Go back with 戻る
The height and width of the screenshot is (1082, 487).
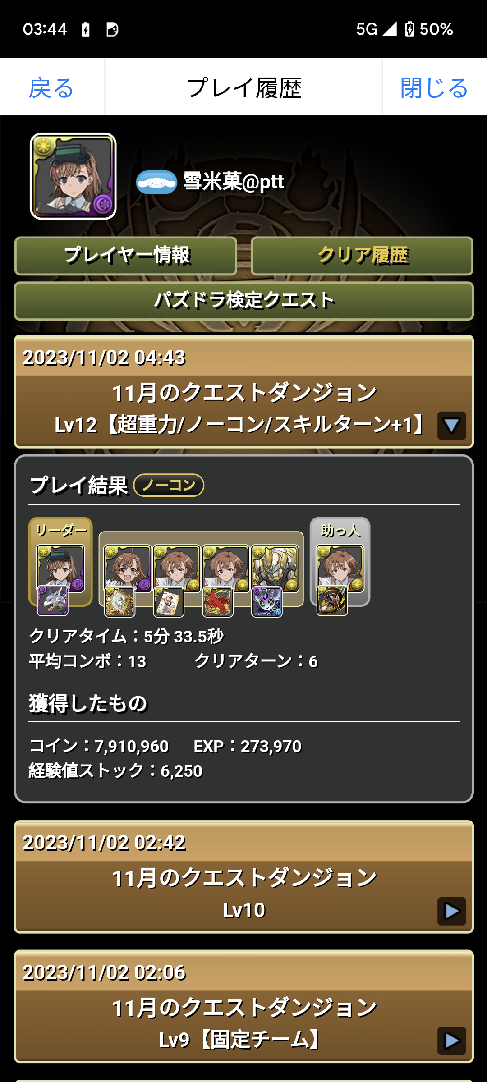pyautogui.click(x=51, y=87)
